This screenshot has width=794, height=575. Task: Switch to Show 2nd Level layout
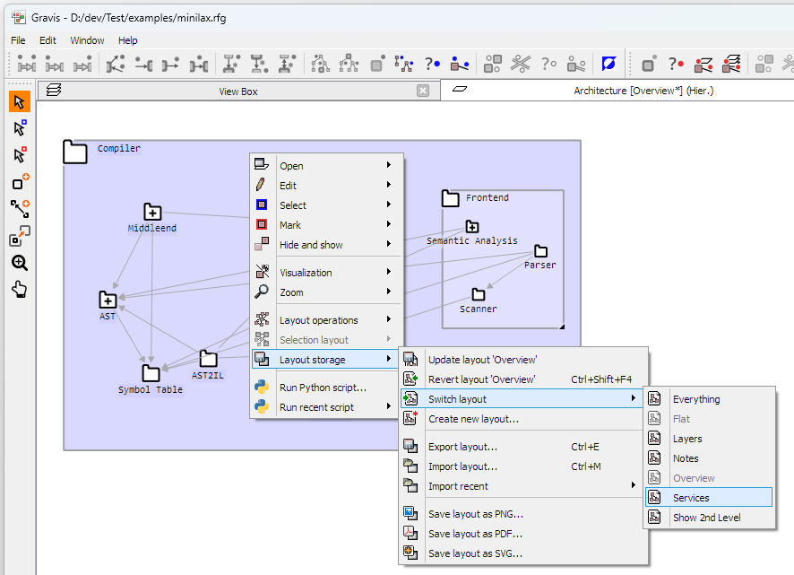[x=710, y=518]
